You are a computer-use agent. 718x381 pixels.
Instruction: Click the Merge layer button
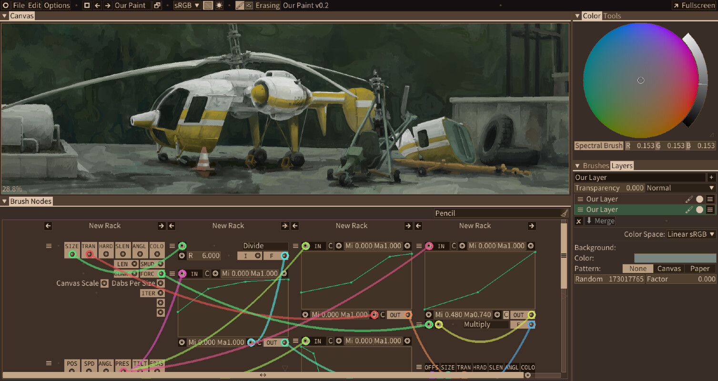(600, 221)
